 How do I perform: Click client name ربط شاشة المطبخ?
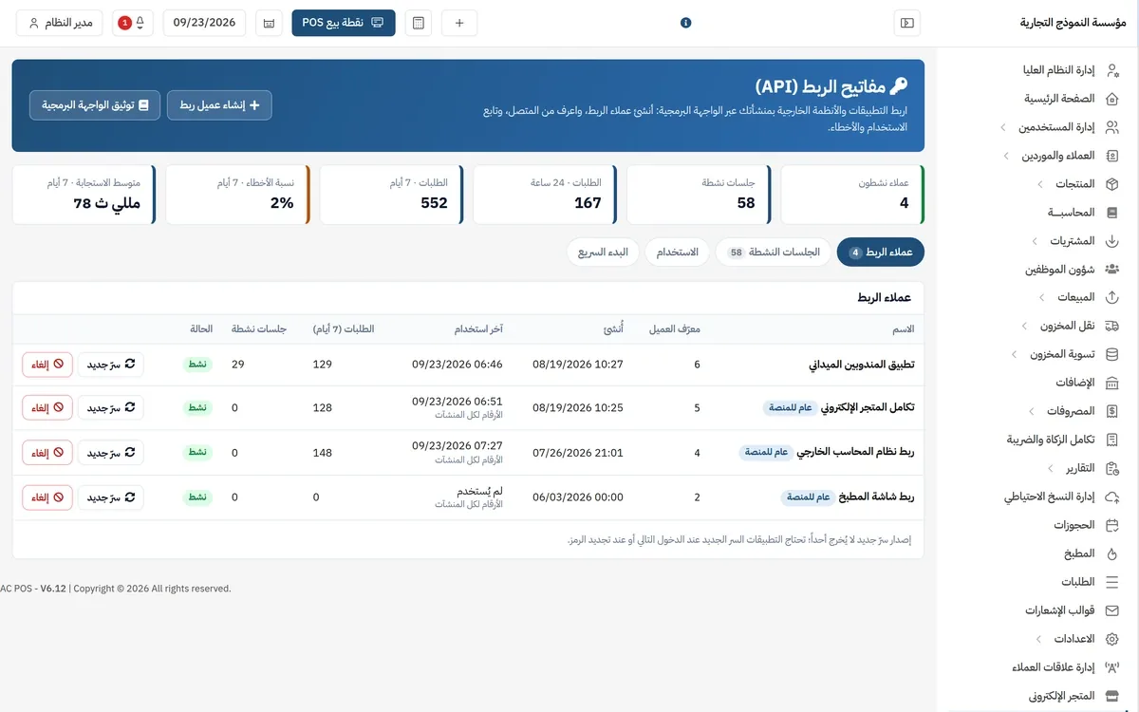877,497
